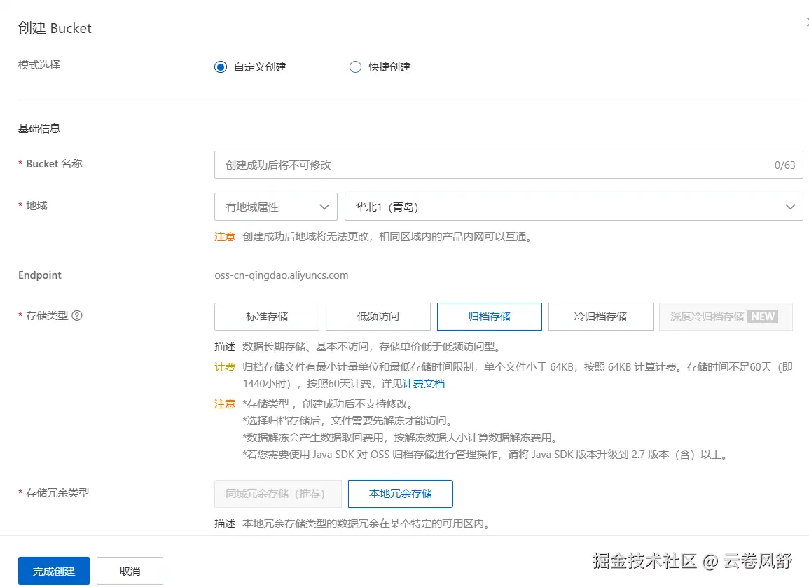Click the 取消 button
The image size is (809, 587).
point(130,571)
